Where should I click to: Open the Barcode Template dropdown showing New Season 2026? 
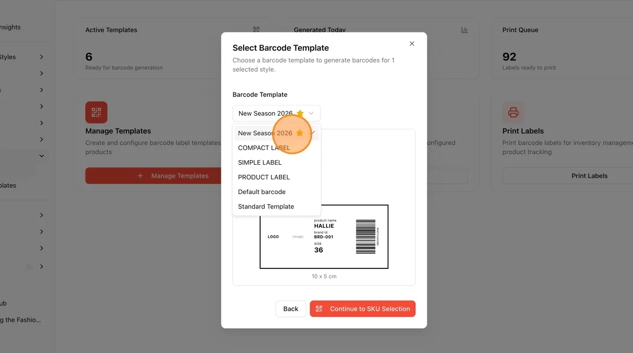coord(276,113)
